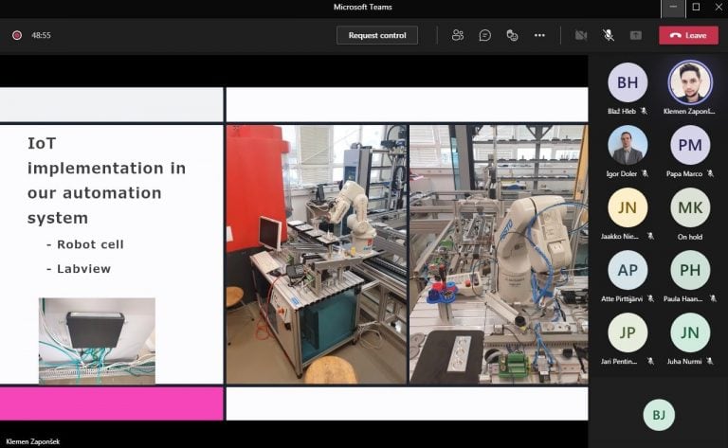The height and width of the screenshot is (448, 728).
Task: Click muted mic icon next to Atte Pirttijärvi
Action: [650, 298]
